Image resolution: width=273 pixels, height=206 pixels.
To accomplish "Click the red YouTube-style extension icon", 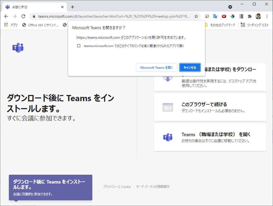I will point(224,16).
